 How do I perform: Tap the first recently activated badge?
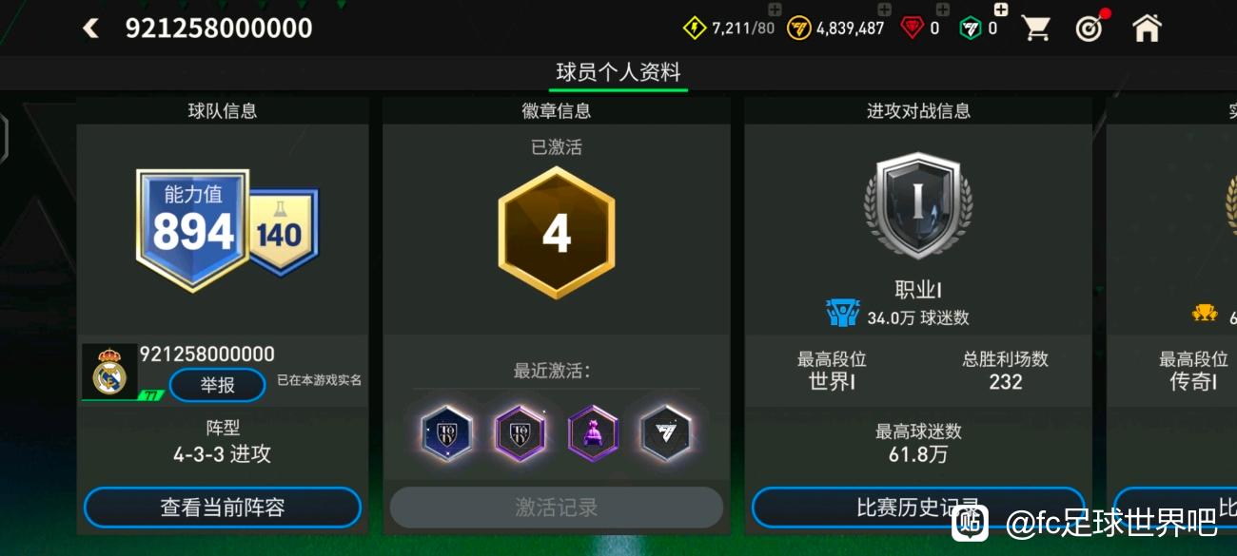(446, 433)
